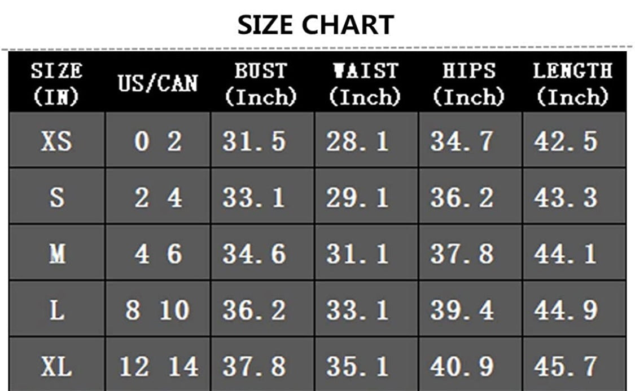Click the HIPS (Inch) header cell
This screenshot has width=635, height=391.
point(470,83)
